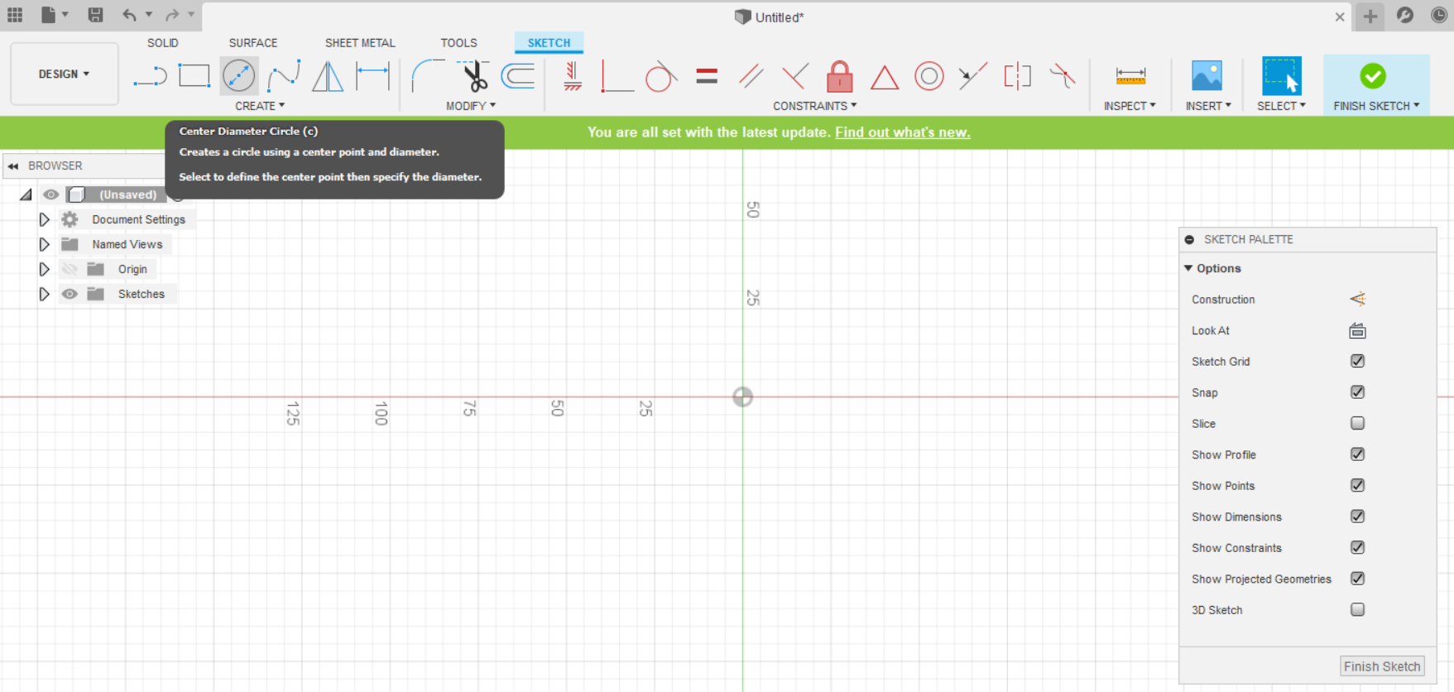Select the Trim scissors tool
1454x692 pixels.
coord(473,76)
